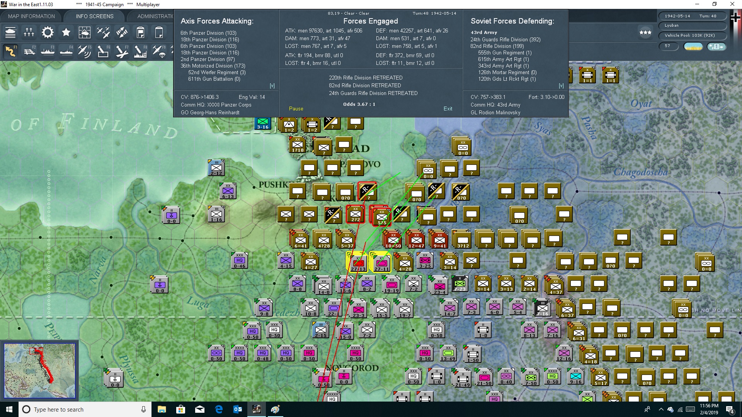Open the losses screen crosses icon
Viewport: 742px width, 417px height.
coord(29,32)
